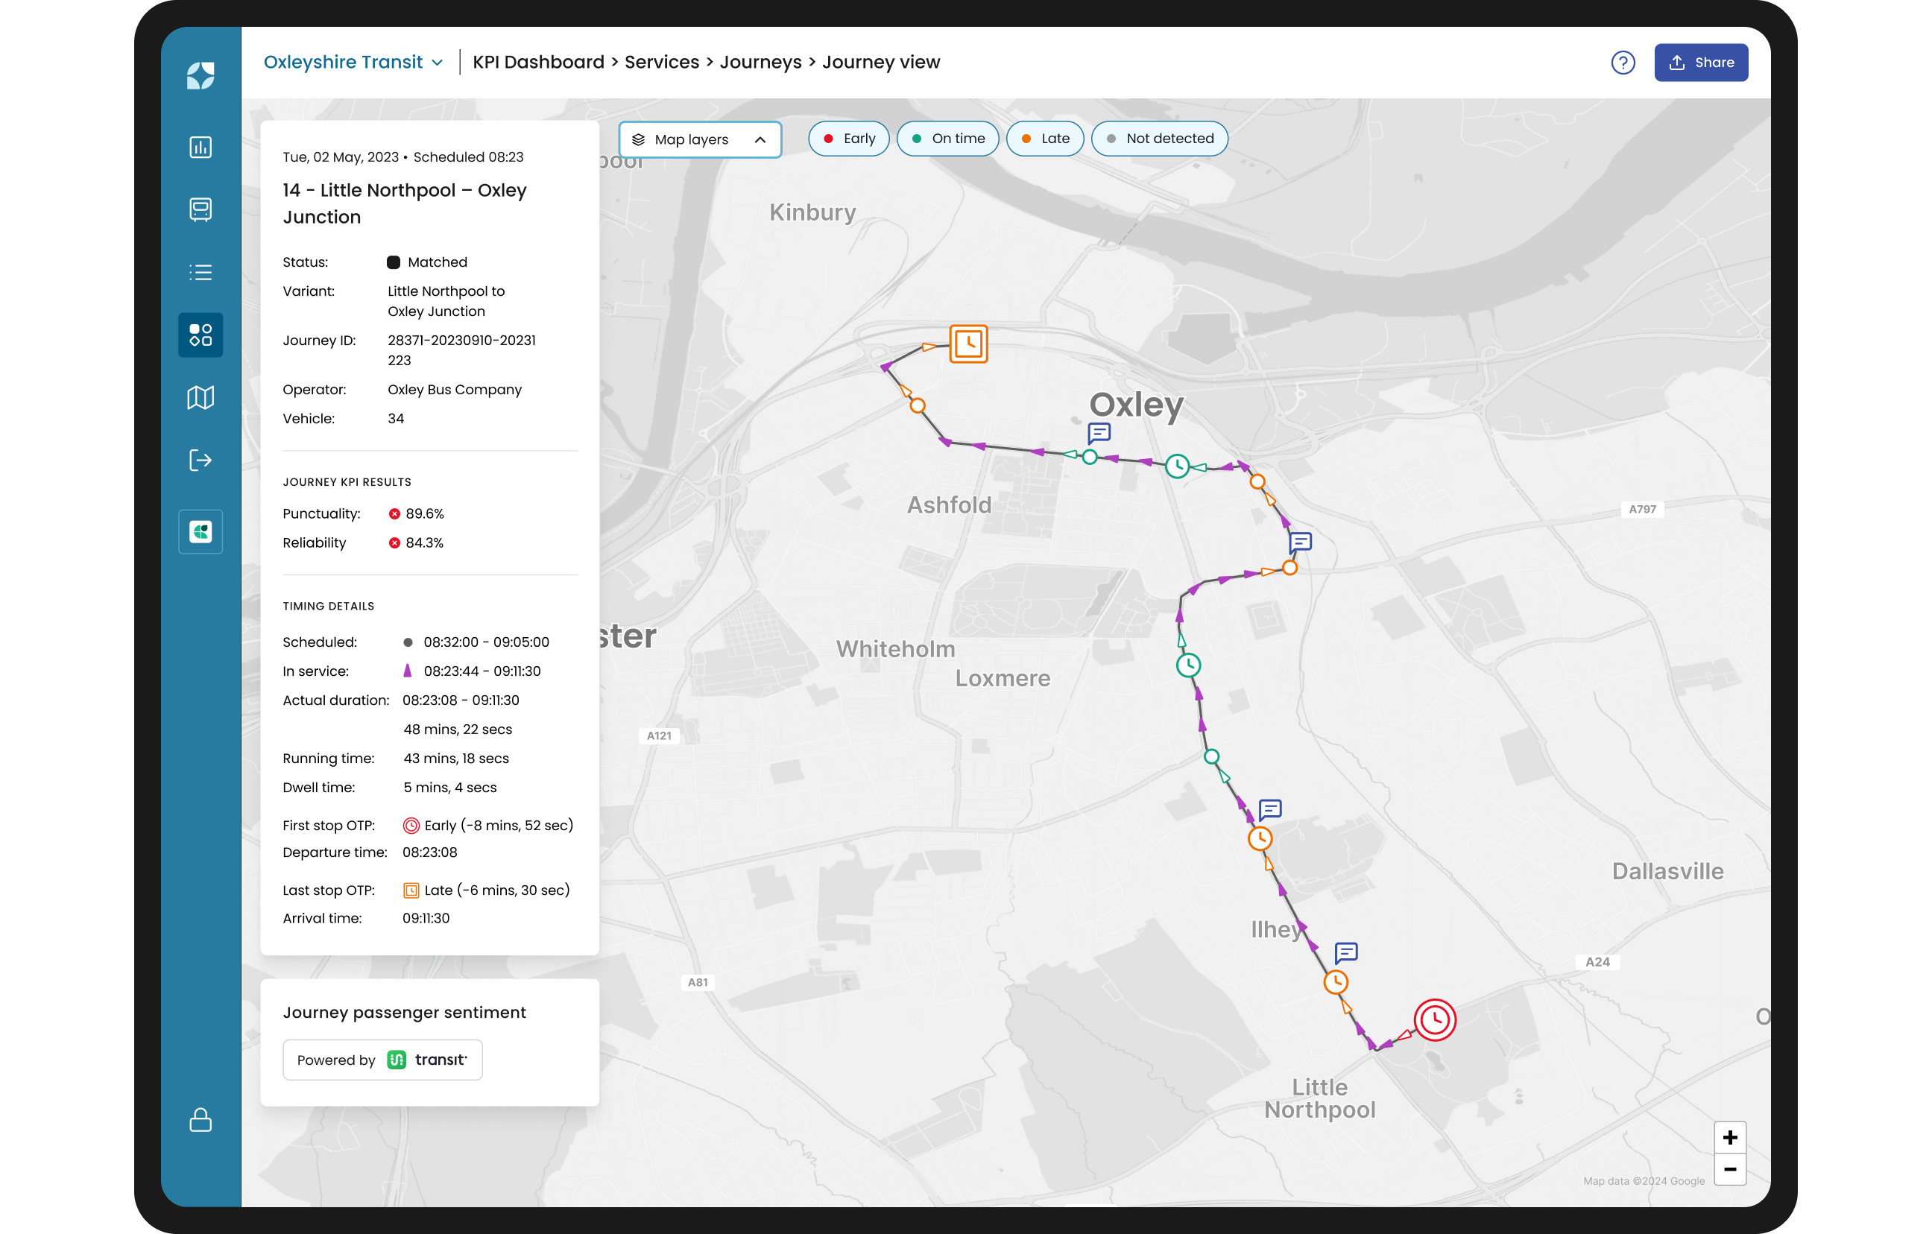The height and width of the screenshot is (1234, 1932).
Task: Click green circle stop left of Oxley clock
Action: [1090, 458]
